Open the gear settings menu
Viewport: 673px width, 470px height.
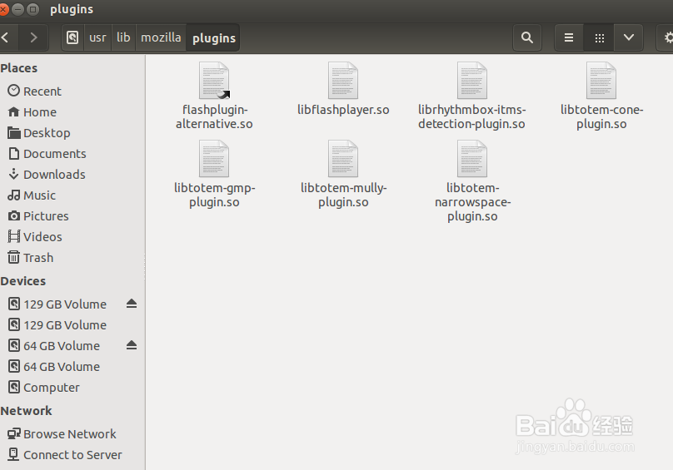click(667, 37)
